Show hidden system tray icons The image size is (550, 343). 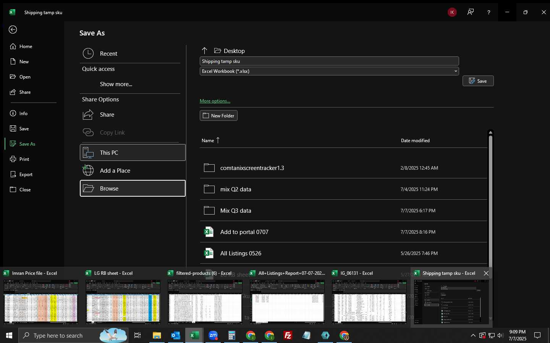[x=473, y=335]
